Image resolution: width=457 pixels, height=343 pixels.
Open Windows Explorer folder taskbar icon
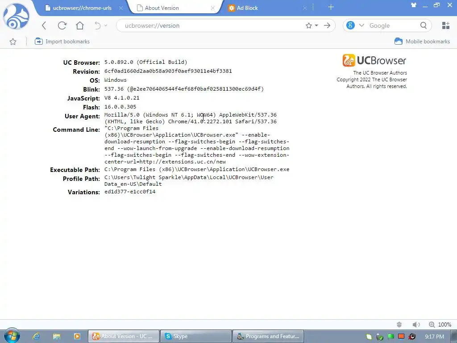coord(56,336)
